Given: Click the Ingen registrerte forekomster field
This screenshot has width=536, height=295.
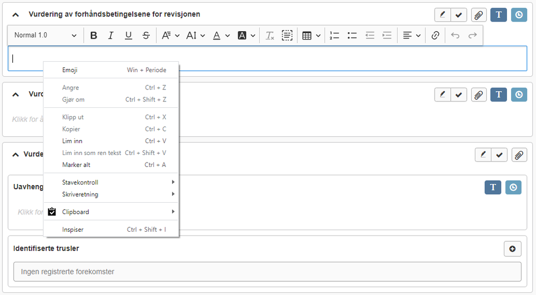Looking at the screenshot, I should pos(267,271).
